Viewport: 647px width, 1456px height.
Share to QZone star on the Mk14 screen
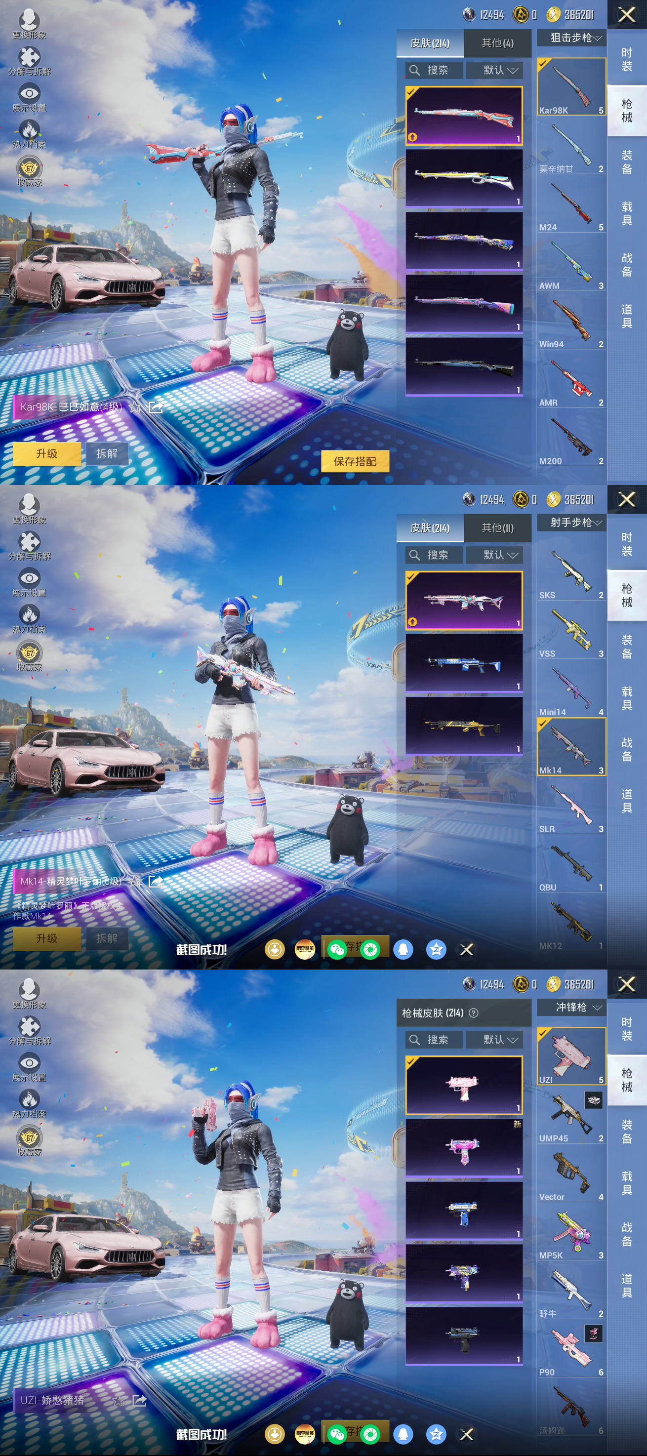click(436, 949)
